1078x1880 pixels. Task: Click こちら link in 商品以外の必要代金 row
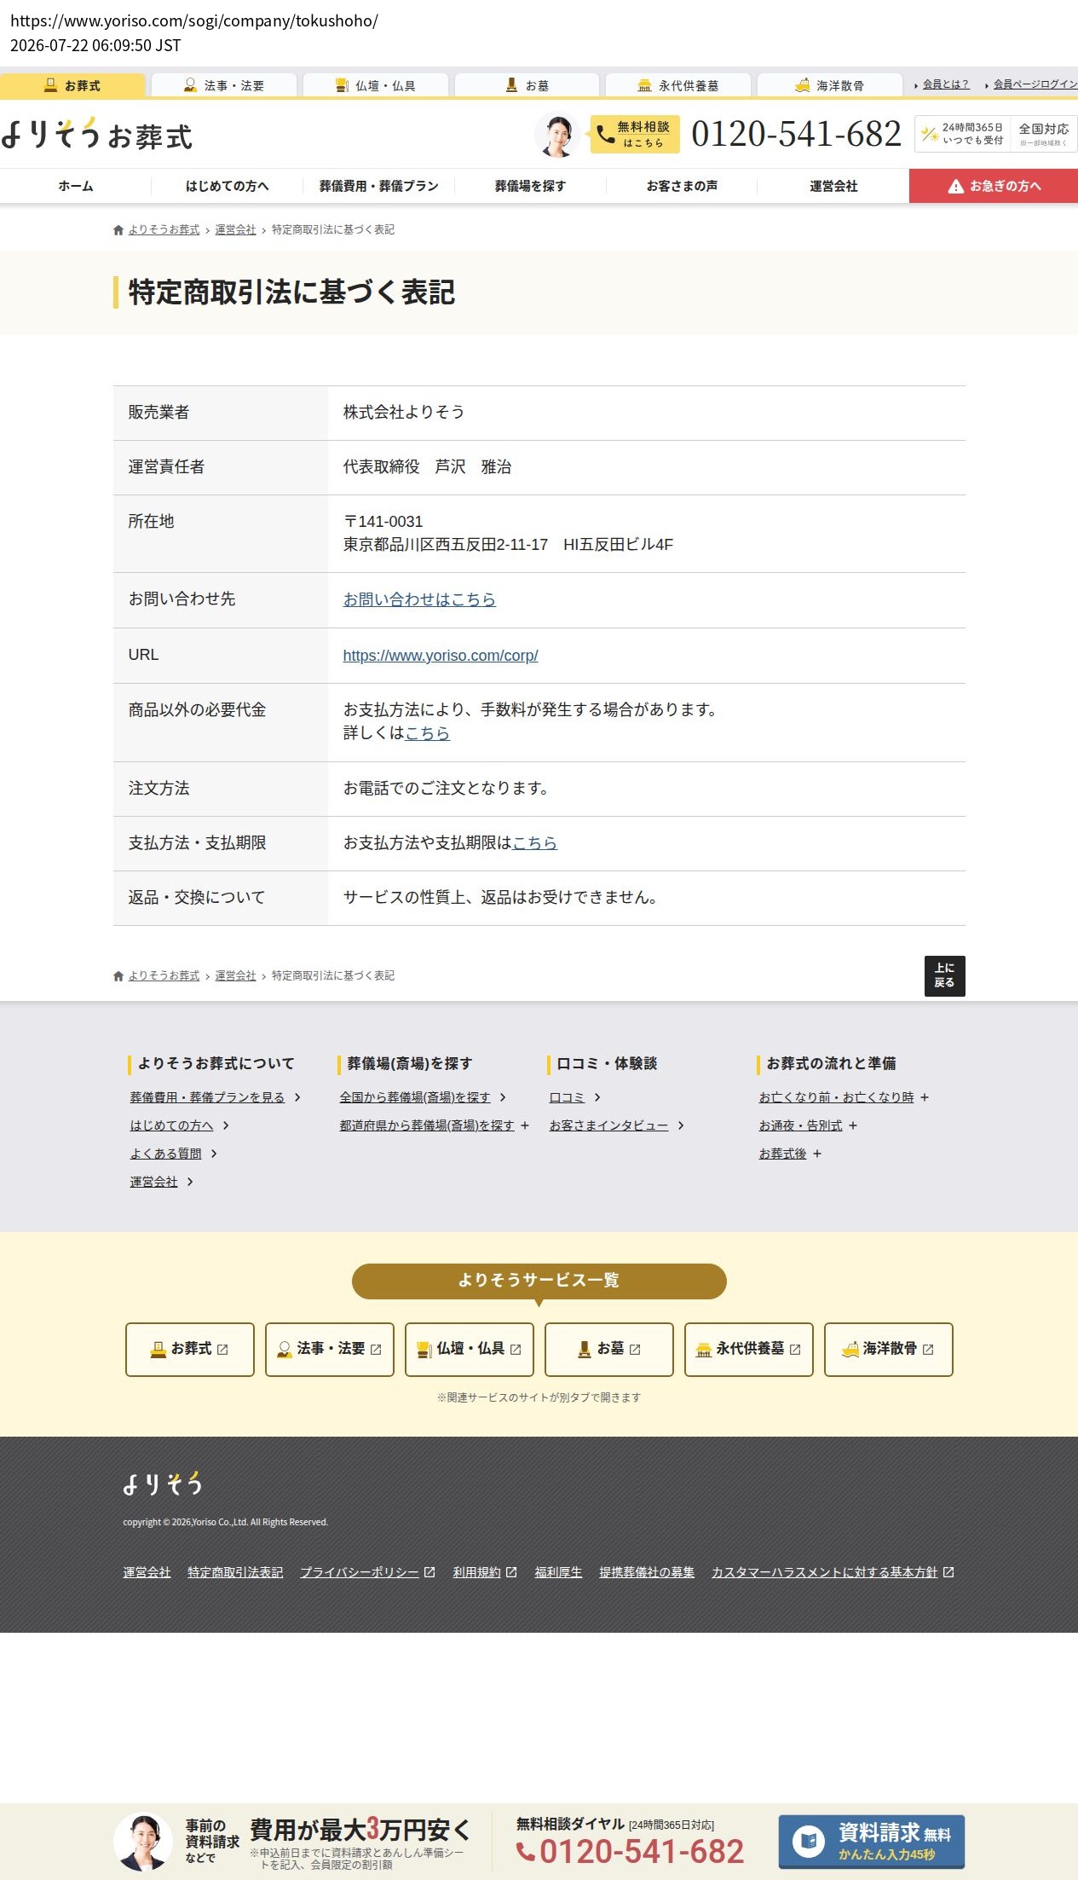[427, 733]
